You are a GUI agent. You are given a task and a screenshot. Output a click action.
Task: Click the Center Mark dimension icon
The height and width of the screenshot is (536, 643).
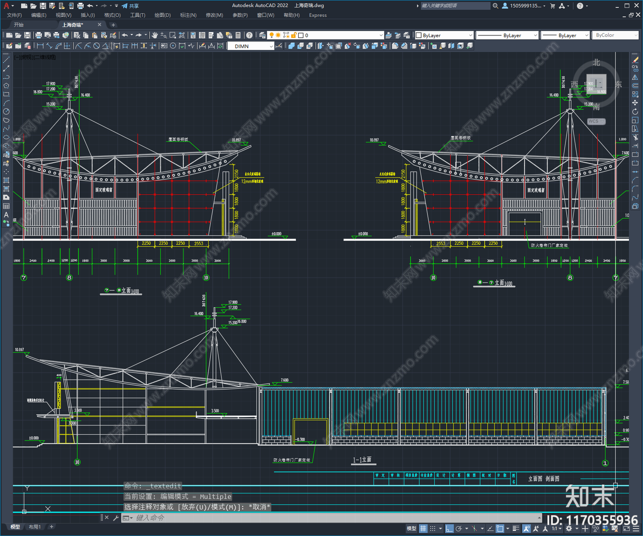point(173,46)
